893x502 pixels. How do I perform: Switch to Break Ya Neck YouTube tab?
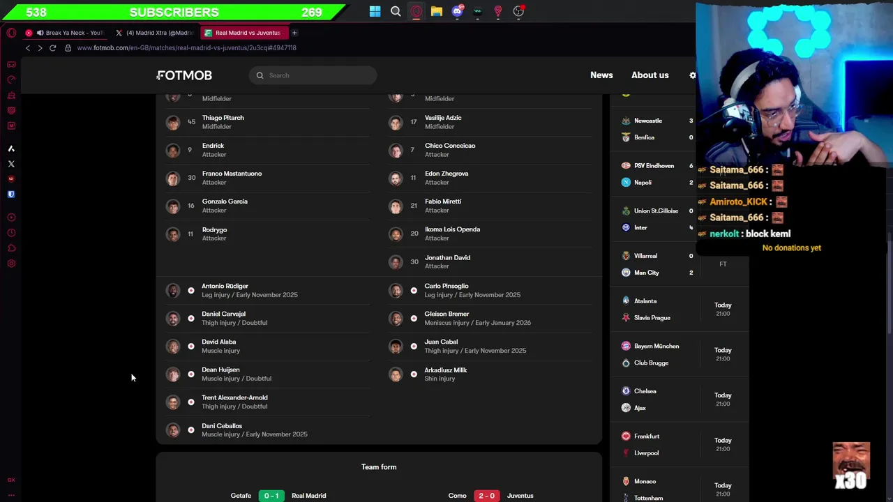pos(64,33)
